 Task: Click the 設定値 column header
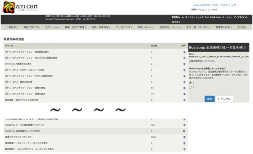154,46
